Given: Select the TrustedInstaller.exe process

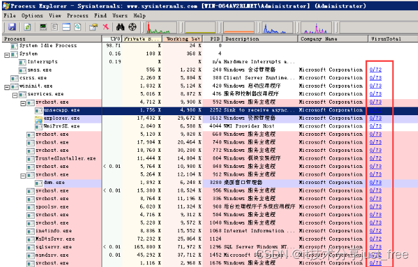Looking at the screenshot, I should click(210, 158).
